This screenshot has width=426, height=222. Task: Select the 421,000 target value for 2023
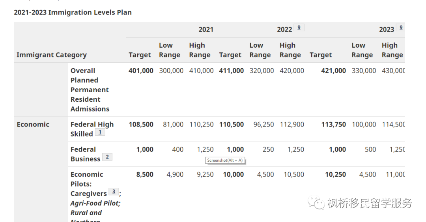tap(333, 71)
